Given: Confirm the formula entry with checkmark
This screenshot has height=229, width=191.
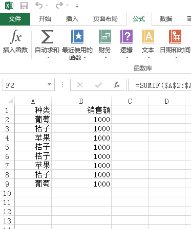Looking at the screenshot, I should tap(98, 85).
